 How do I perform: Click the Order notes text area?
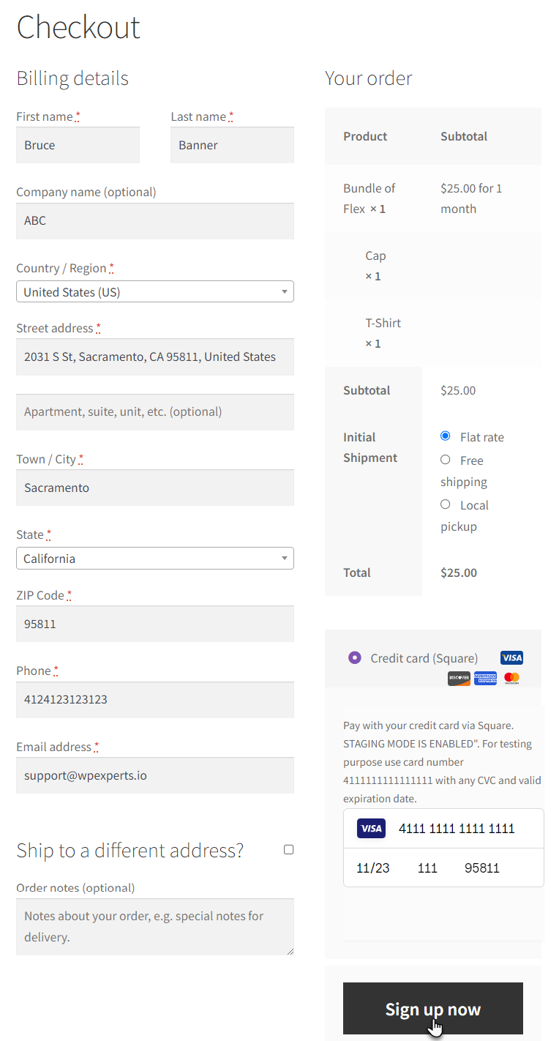tap(155, 926)
